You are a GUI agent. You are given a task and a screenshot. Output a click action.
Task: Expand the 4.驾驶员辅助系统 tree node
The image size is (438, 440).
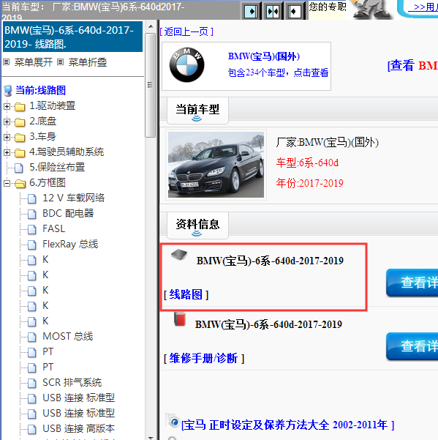click(7, 153)
